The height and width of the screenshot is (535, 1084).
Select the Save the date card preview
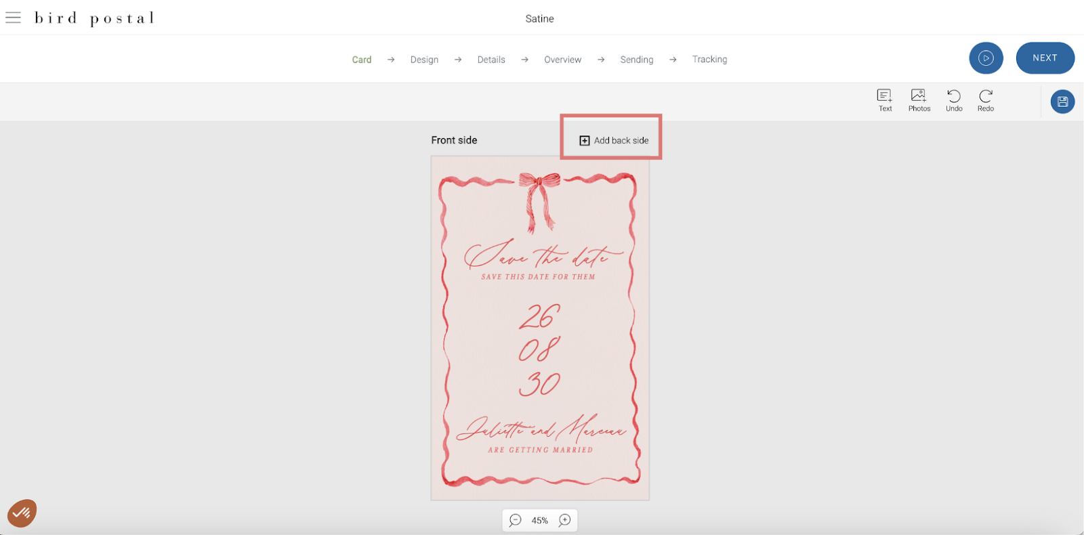point(540,328)
